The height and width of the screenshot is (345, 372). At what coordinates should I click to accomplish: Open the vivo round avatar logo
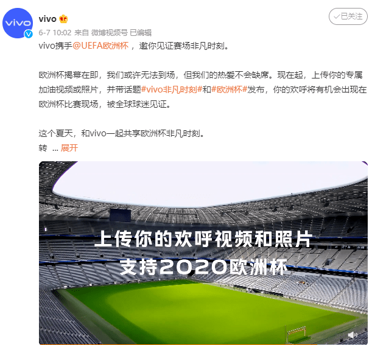pyautogui.click(x=18, y=23)
